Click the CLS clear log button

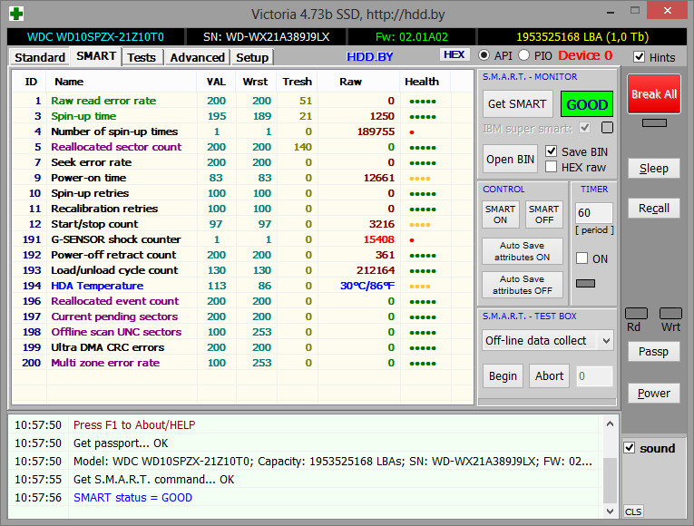633,511
